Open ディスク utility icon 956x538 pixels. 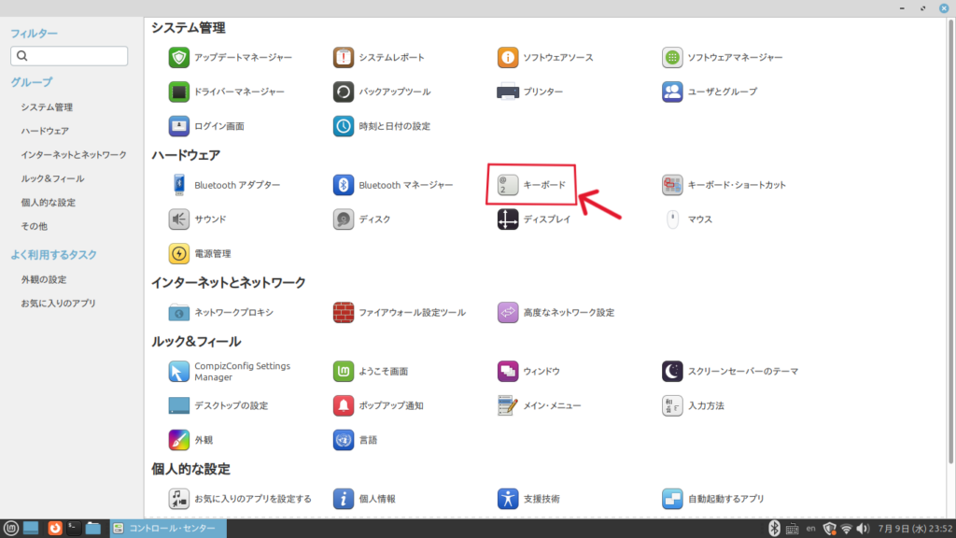point(344,219)
